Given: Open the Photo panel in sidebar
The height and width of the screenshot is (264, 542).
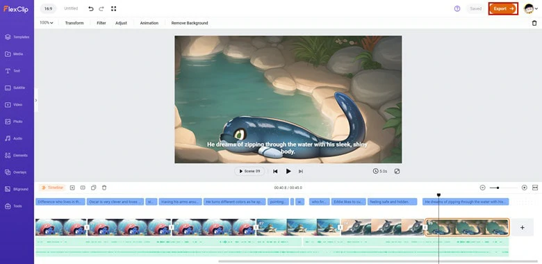Looking at the screenshot, I should (x=13, y=122).
